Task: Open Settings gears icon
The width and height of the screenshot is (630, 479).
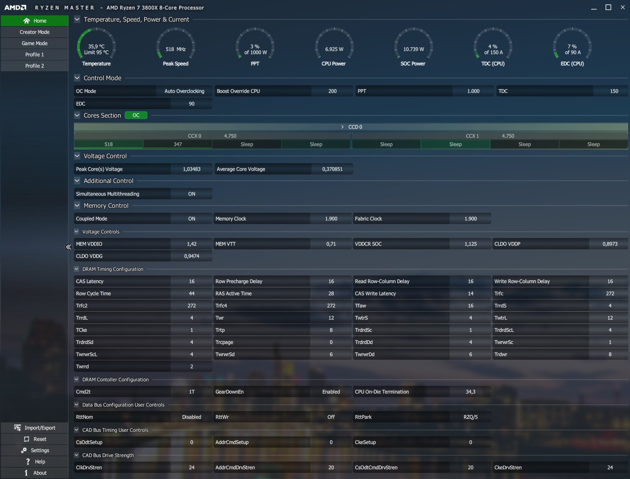Action: point(24,450)
